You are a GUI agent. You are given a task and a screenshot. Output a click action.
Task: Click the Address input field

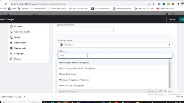tap(115, 56)
